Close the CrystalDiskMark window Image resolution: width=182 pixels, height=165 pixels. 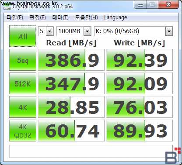168,5
